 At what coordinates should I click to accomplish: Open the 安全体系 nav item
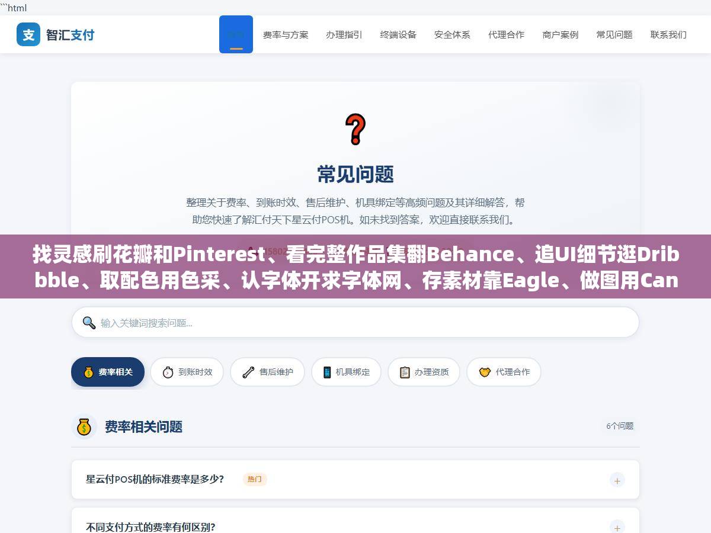(x=452, y=34)
